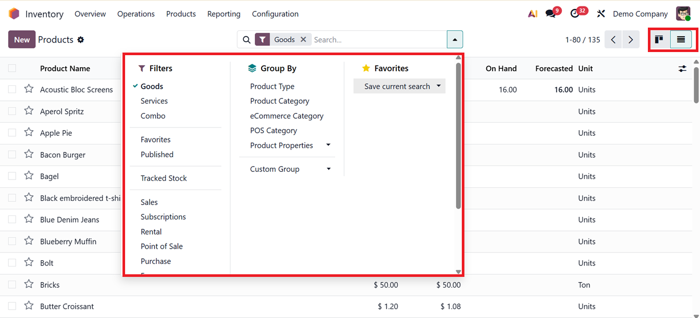This screenshot has width=700, height=318.
Task: Switch to Kanban view
Action: pyautogui.click(x=659, y=39)
